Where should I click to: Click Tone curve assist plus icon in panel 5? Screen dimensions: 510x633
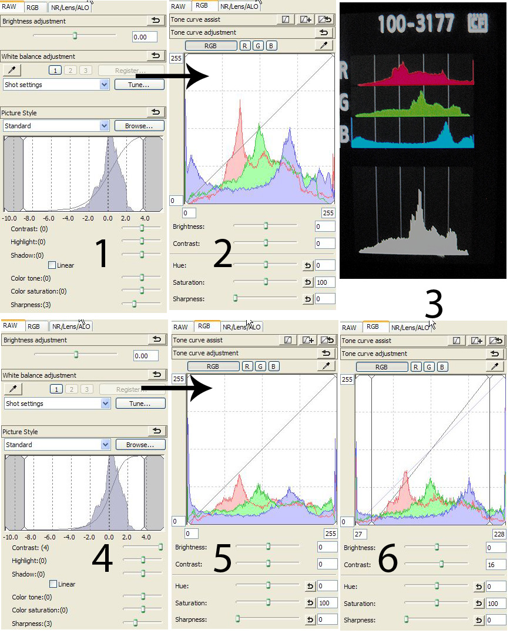(x=306, y=340)
